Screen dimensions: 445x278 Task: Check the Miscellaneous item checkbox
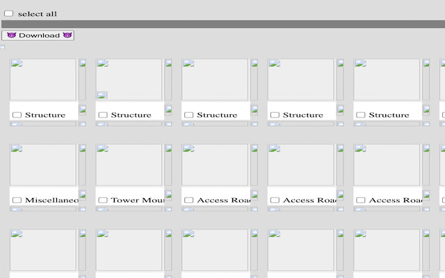17,200
